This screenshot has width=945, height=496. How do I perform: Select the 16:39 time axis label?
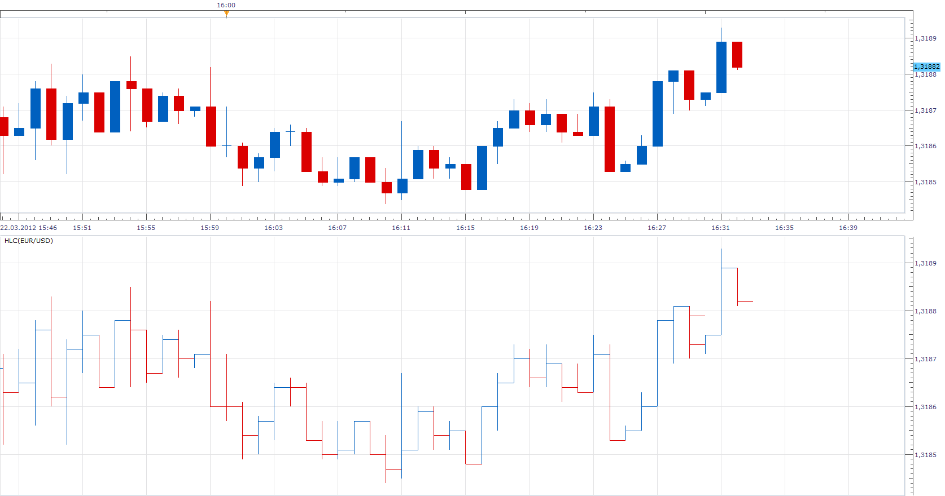pyautogui.click(x=848, y=228)
